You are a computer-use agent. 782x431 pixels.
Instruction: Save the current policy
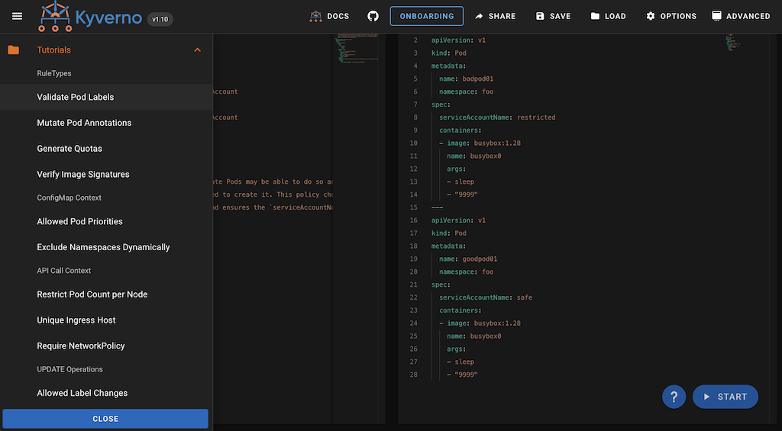[553, 16]
